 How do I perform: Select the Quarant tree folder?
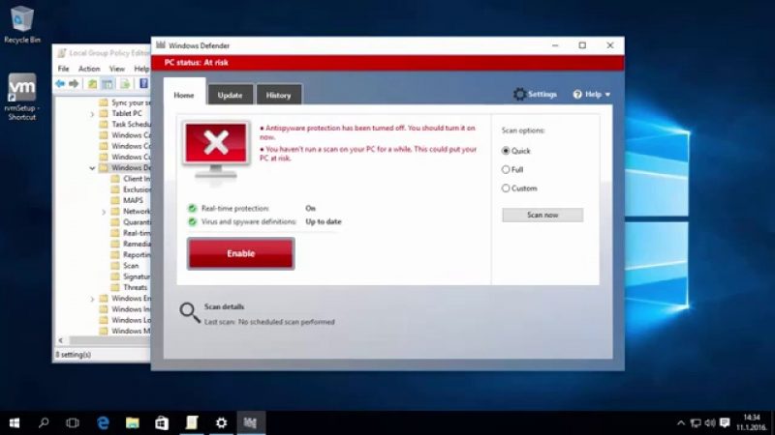130,222
